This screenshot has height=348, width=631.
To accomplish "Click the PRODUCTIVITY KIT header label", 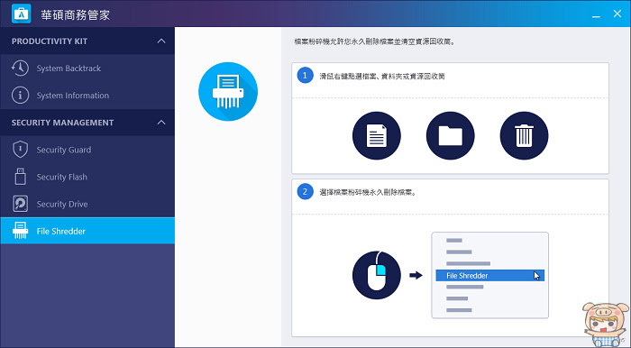I will 50,41.
